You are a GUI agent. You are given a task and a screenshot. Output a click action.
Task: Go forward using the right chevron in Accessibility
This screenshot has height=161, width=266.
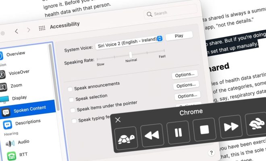coord(29,30)
